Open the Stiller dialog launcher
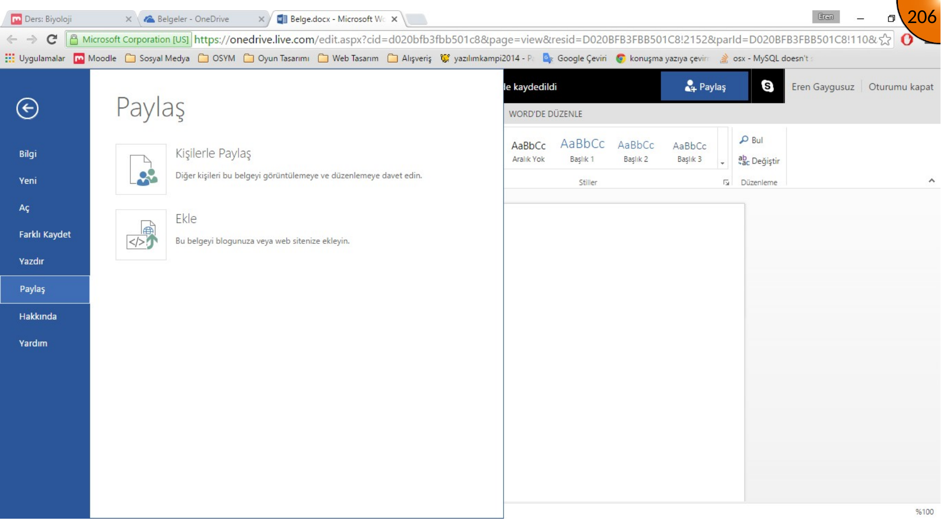 click(x=726, y=182)
